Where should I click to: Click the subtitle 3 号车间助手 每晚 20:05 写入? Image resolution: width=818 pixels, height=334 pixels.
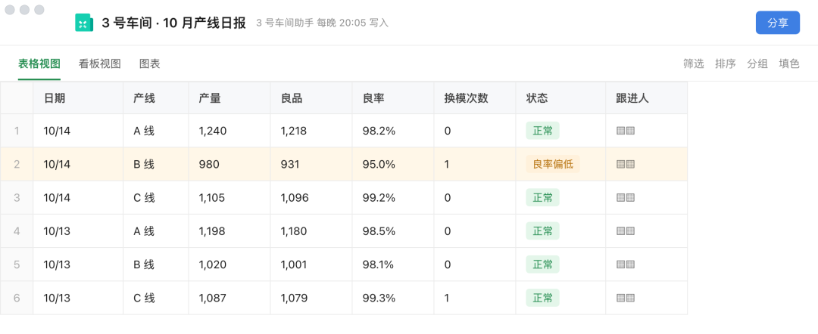pyautogui.click(x=323, y=23)
